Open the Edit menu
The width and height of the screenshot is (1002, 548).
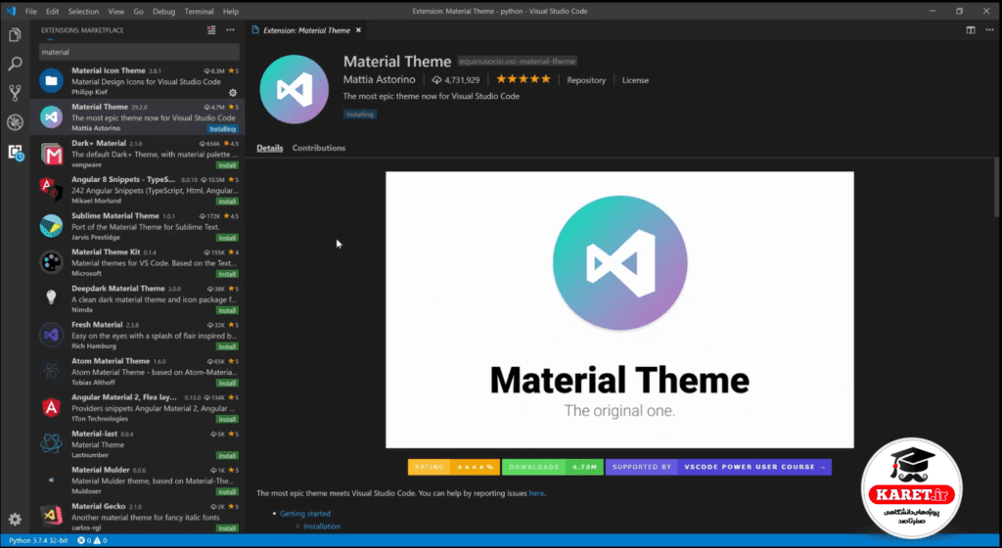[53, 11]
